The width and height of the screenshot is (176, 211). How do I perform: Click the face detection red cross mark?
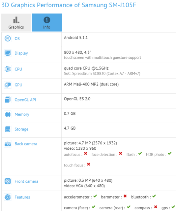click(x=121, y=153)
